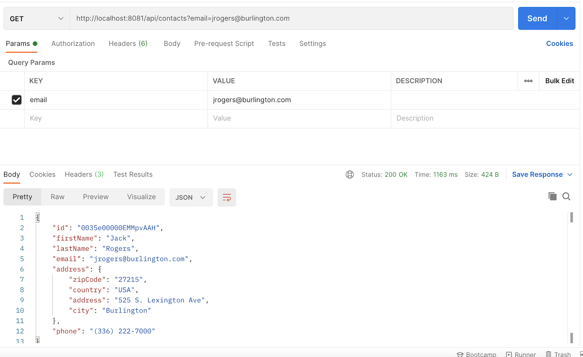Click the empty Key placeholder field
Image resolution: width=583 pixels, height=357 pixels.
pyautogui.click(x=116, y=118)
